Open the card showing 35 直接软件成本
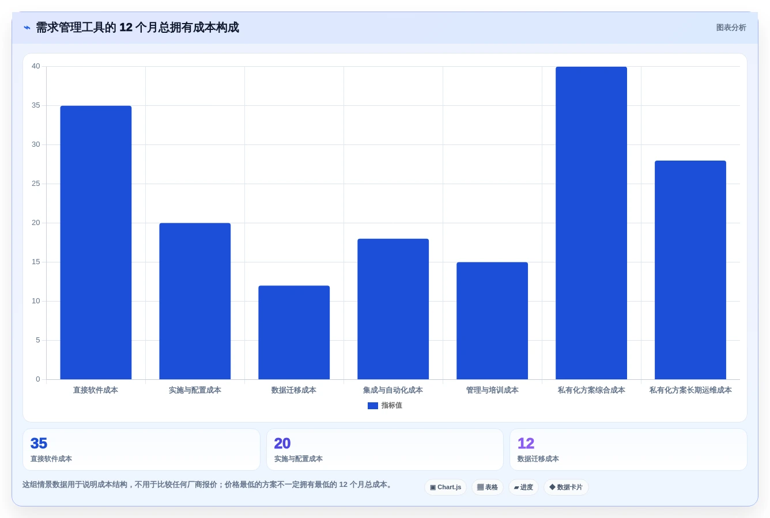 141,450
